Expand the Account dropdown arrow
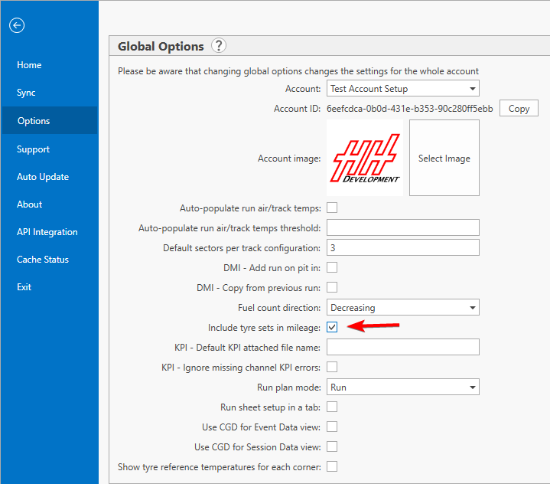The width and height of the screenshot is (550, 484). [473, 89]
